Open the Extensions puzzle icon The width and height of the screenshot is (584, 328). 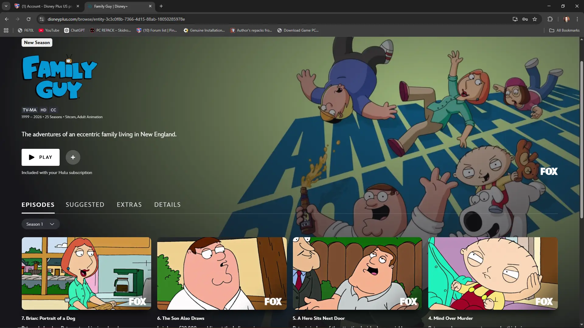click(550, 19)
